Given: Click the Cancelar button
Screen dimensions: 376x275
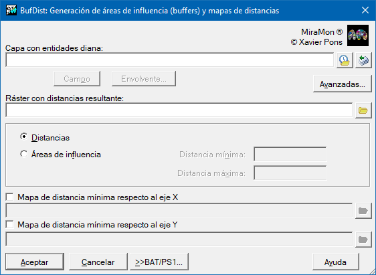Looking at the screenshot, I should [x=98, y=262].
